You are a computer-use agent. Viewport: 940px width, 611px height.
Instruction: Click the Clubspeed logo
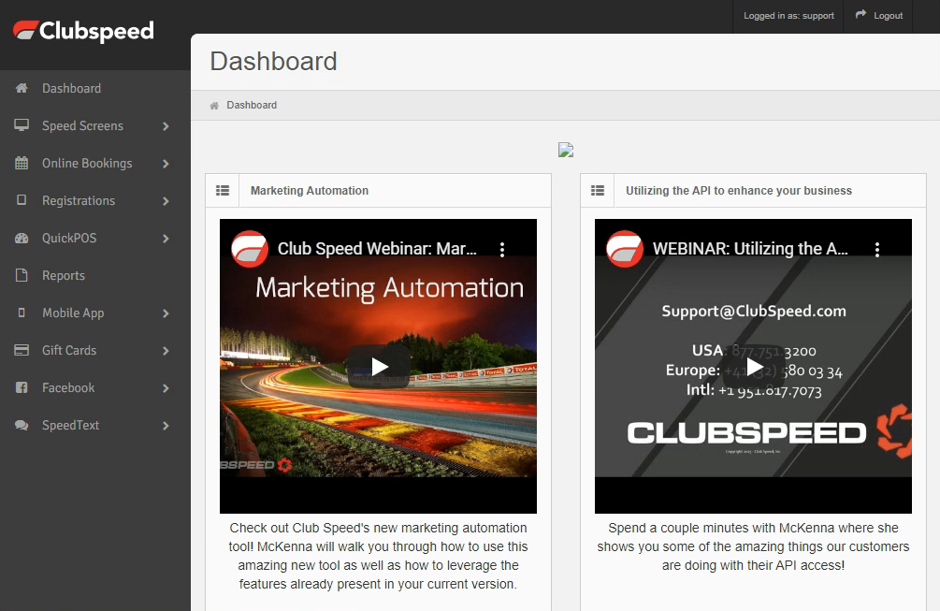(x=83, y=31)
